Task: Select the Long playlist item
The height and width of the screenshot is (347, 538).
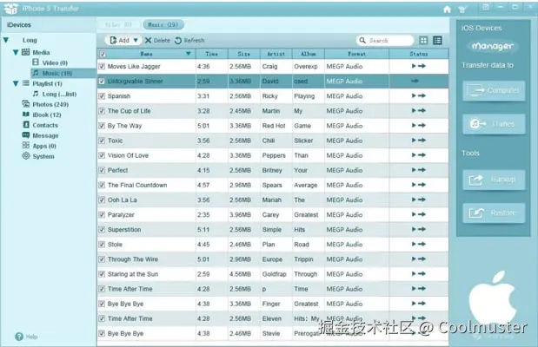Action: point(54,94)
